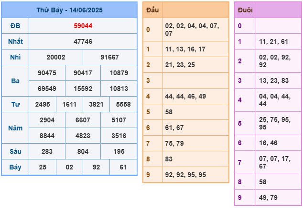Select fourth prize number 2495

(43, 105)
